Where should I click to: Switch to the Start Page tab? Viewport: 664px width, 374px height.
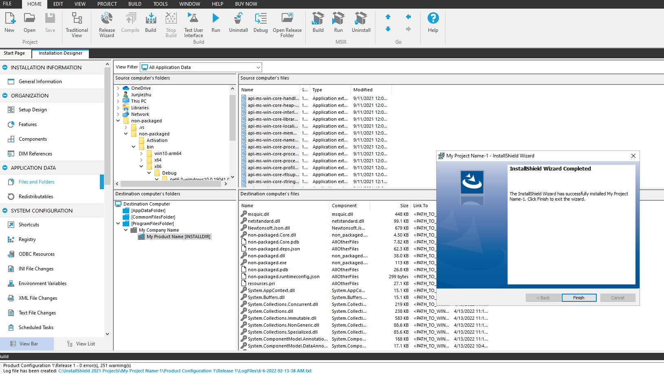pos(14,53)
